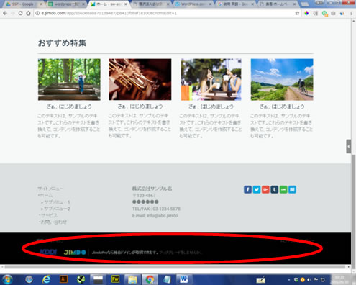Click the Tumblr share icon
356x285 pixels.
click(274, 189)
